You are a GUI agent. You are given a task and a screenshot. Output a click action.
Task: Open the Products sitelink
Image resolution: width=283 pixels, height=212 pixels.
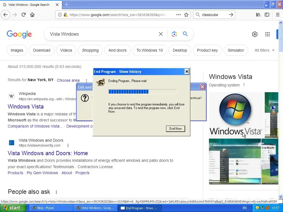pos(15,173)
